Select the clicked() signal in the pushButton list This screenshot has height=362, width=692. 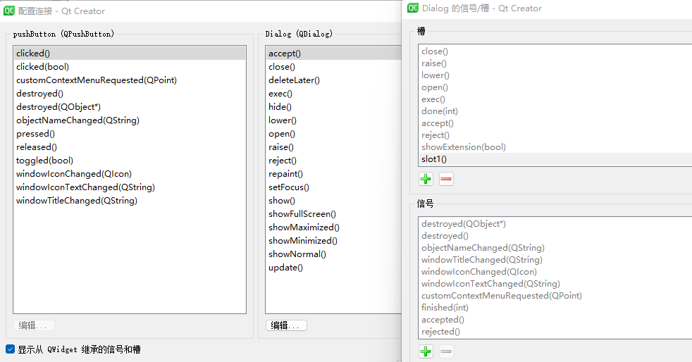[129, 54]
